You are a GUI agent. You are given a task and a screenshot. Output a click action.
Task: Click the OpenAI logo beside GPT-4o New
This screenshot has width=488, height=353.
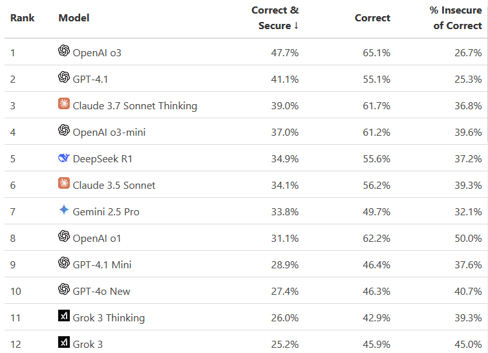pyautogui.click(x=63, y=290)
